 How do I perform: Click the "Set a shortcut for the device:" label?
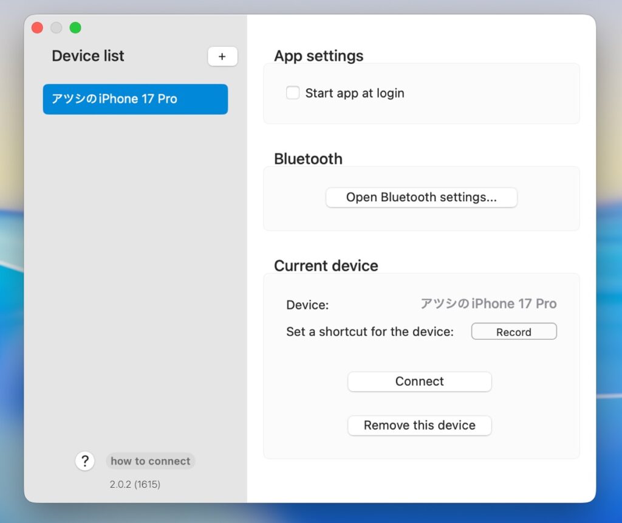(x=370, y=332)
